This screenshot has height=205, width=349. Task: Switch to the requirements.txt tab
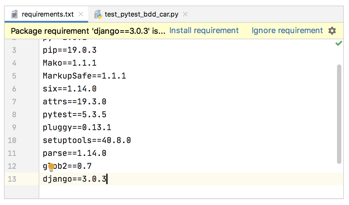pos(46,14)
